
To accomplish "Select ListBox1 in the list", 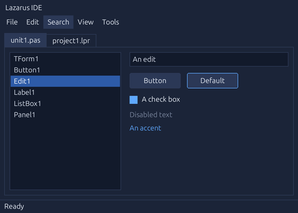I will coord(65,104).
